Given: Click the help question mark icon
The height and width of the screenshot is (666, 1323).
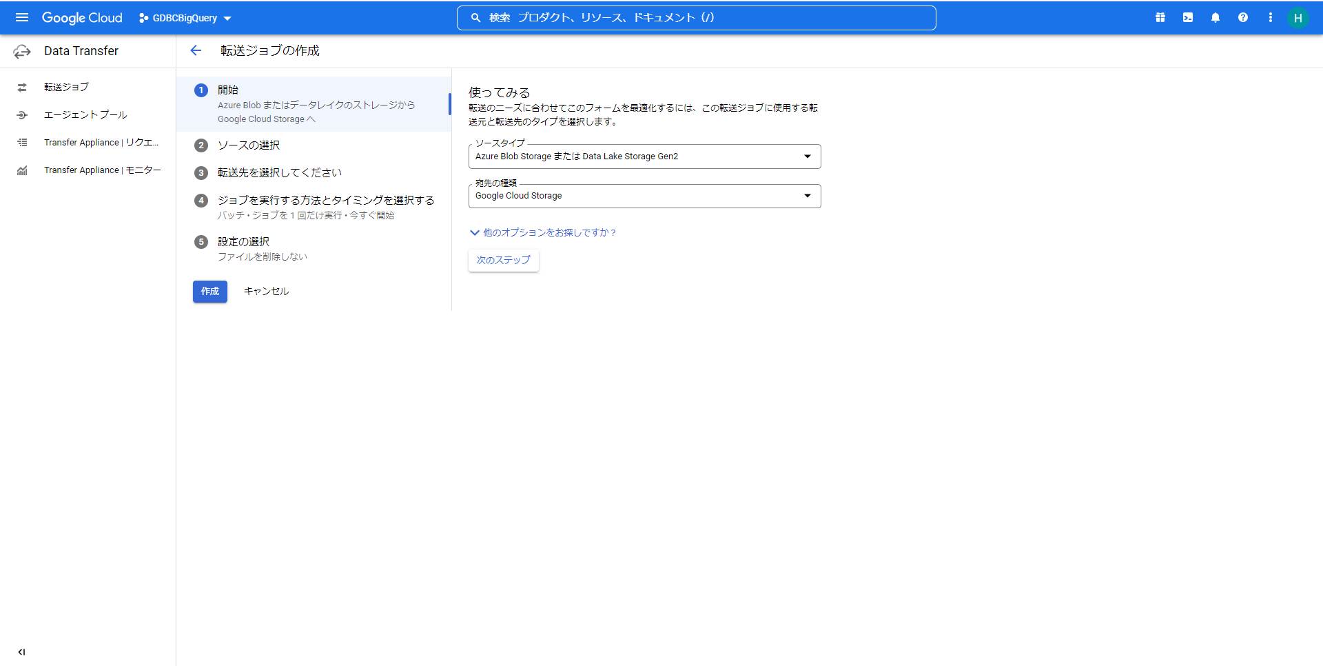Looking at the screenshot, I should pos(1243,18).
